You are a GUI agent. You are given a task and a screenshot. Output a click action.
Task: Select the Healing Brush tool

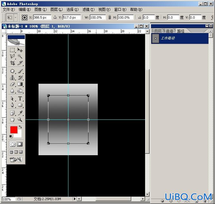pos(12,71)
